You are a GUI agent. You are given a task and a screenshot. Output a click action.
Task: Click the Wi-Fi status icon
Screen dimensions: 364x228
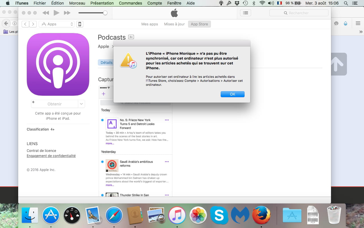point(262,3)
